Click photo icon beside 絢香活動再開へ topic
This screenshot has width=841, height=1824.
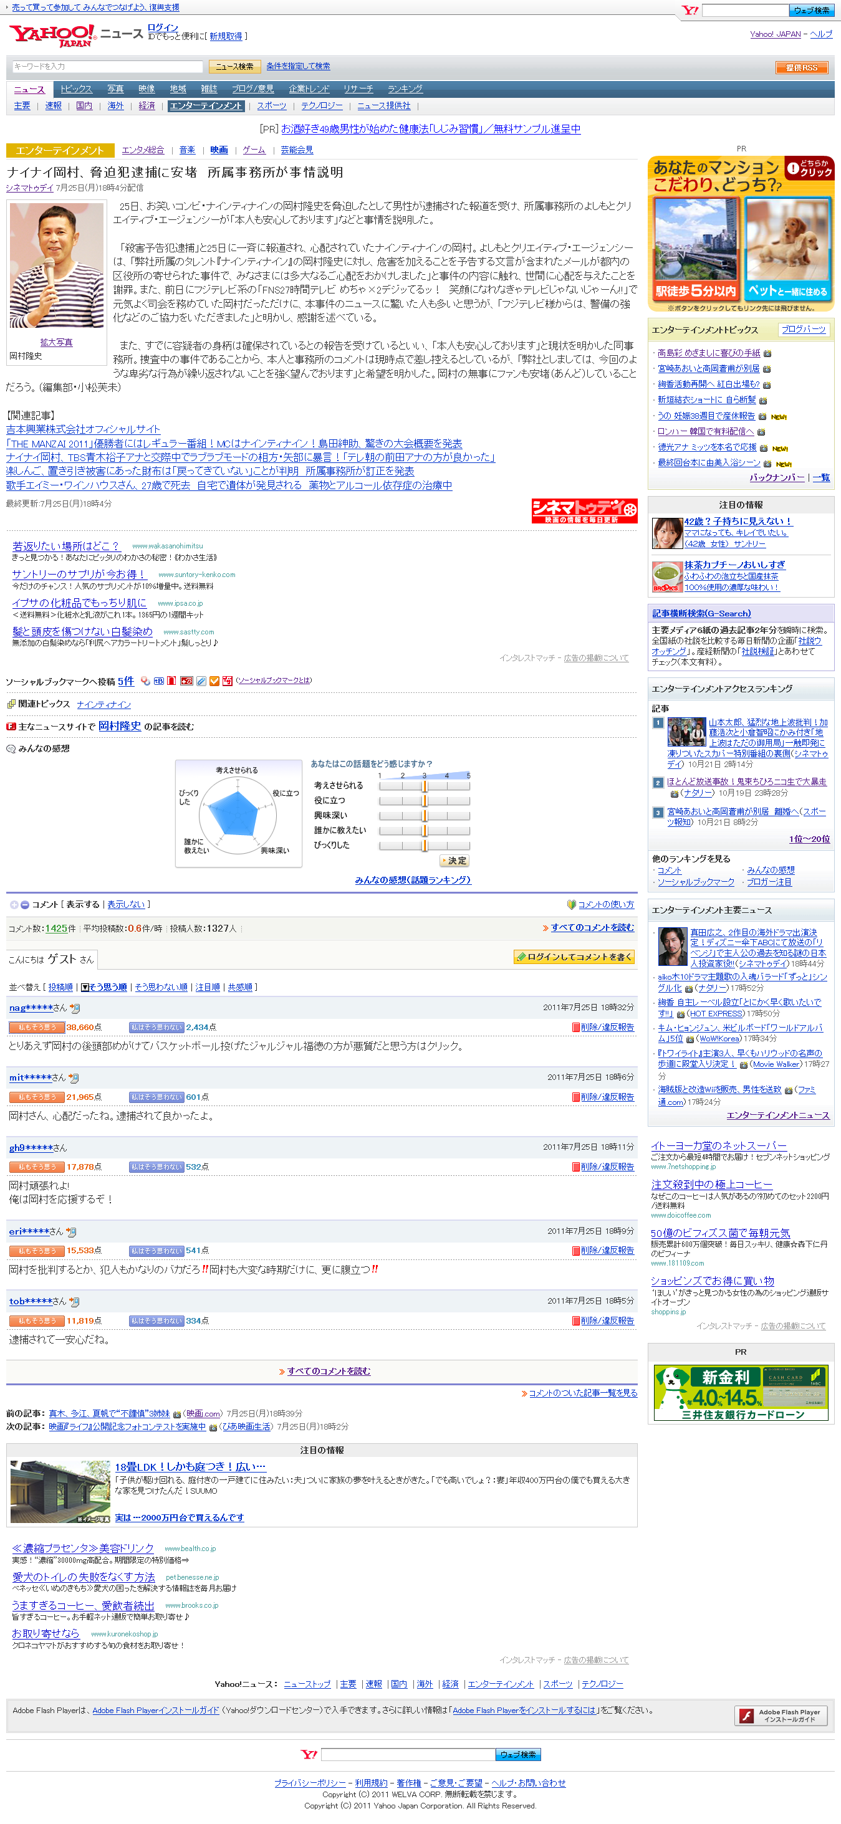[767, 385]
